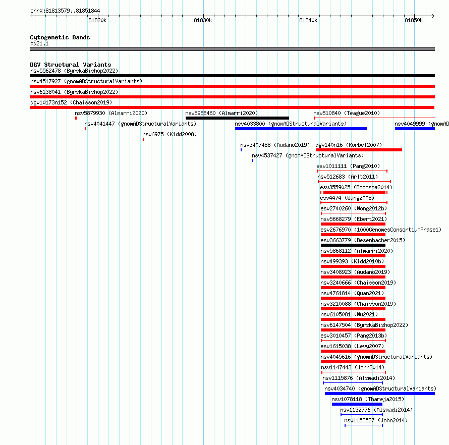Select nsv5668279 (Ebert2021) label
The width and height of the screenshot is (449, 445).
(354, 219)
